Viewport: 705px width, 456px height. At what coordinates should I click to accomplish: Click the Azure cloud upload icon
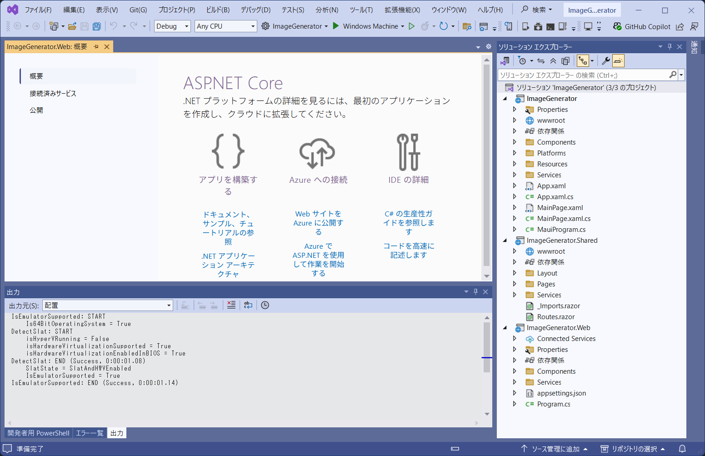pos(317,153)
